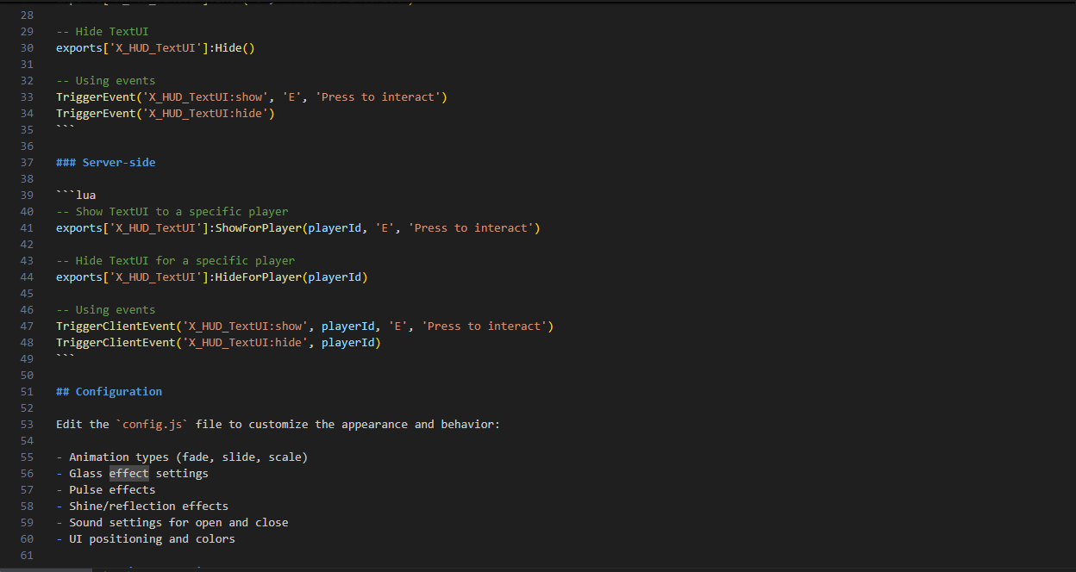The image size is (1076, 572).
Task: Click the highlighted word 'effect' in Glass effect settings
Action: click(129, 473)
